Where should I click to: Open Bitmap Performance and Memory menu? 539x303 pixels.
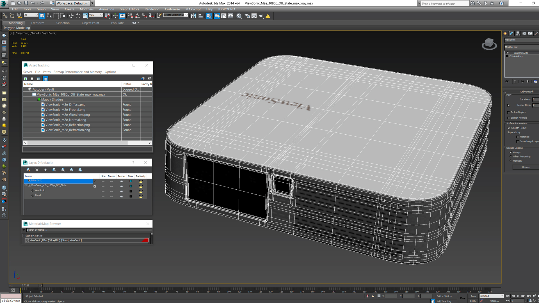tap(77, 72)
